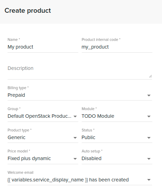The height and width of the screenshot is (189, 162).
Task: Open the Auto setup dropdown arrow
Action: [x=149, y=159]
